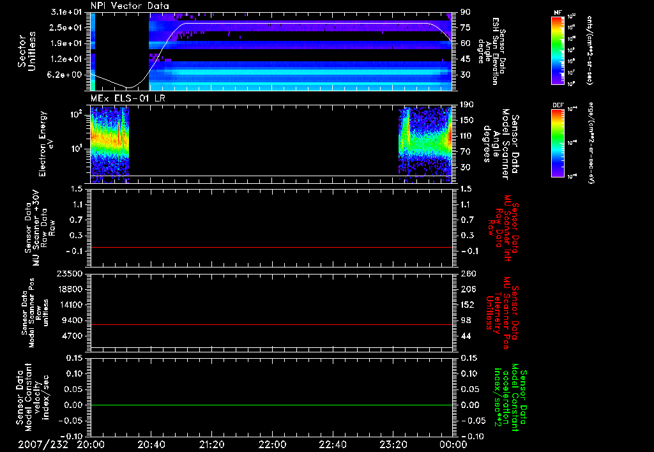Click the '2007/232' date label
Image resolution: width=654 pixels, height=452 pixels.
pos(43,444)
